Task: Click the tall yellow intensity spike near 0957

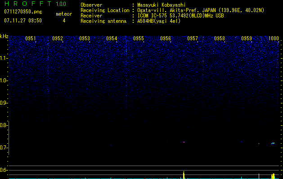Action: (x=184, y=175)
